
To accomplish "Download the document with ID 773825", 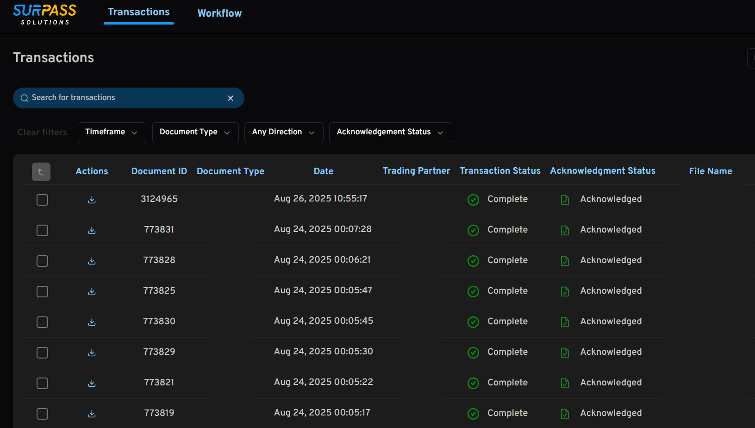I will click(x=92, y=291).
